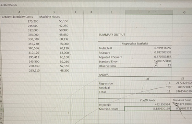Select column D header
Screen dimensions: 192x124
[91, 12]
